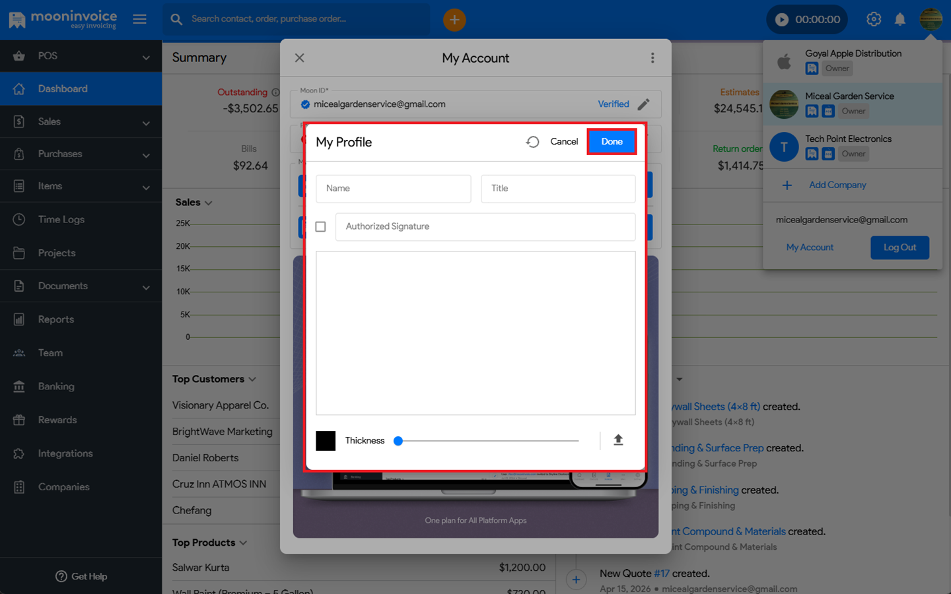This screenshot has width=951, height=594.
Task: Click the Name input field
Action: pyautogui.click(x=393, y=189)
